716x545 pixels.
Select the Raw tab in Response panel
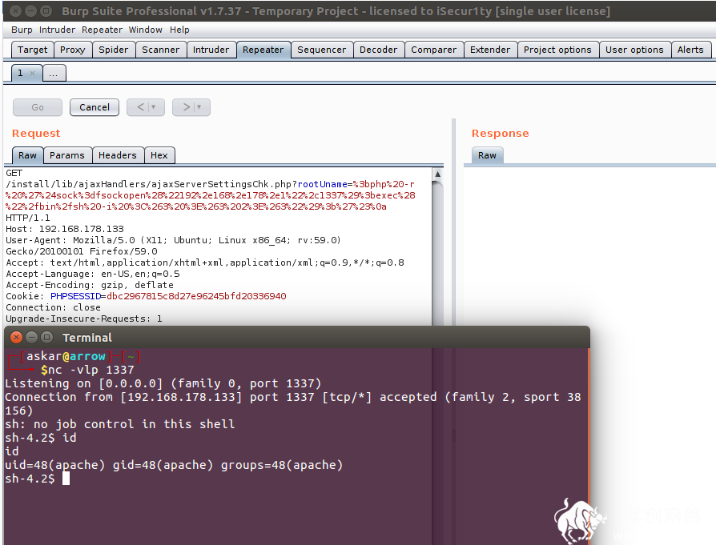[487, 155]
